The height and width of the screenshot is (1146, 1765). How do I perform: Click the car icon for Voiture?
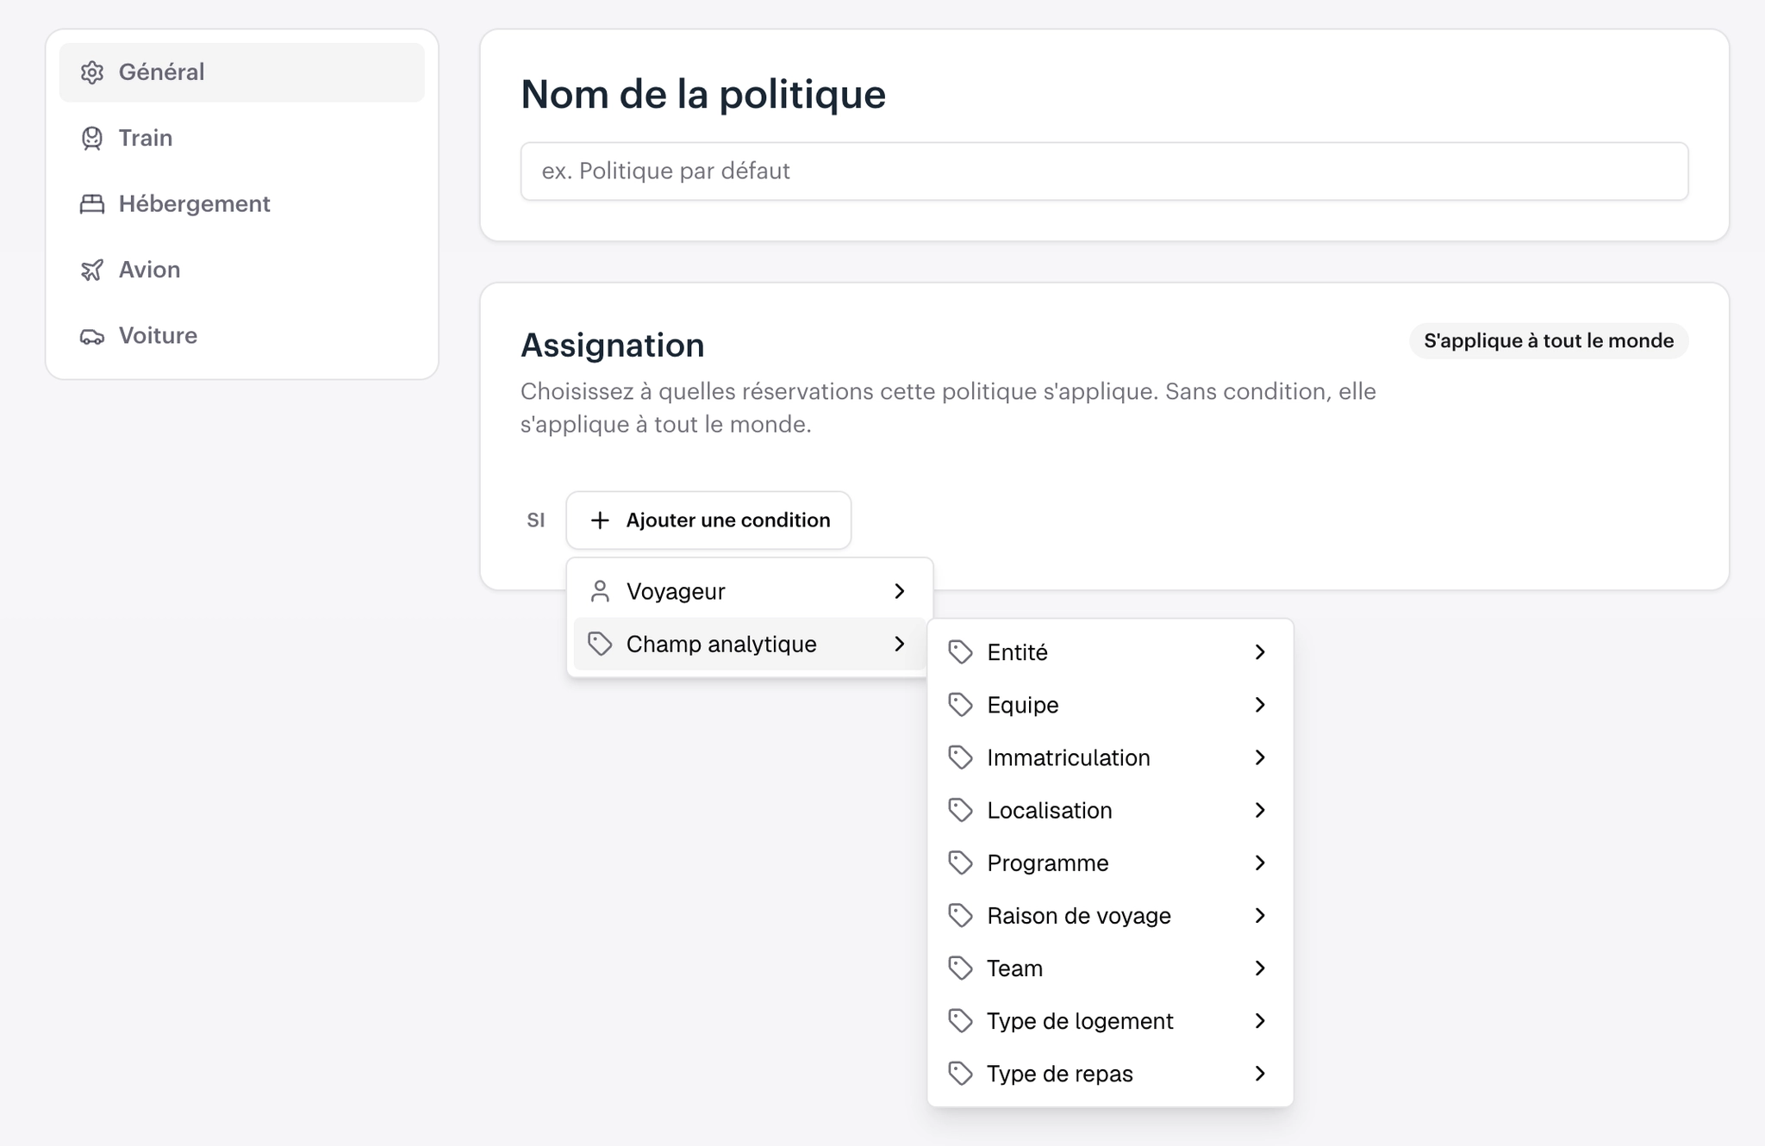(x=92, y=336)
